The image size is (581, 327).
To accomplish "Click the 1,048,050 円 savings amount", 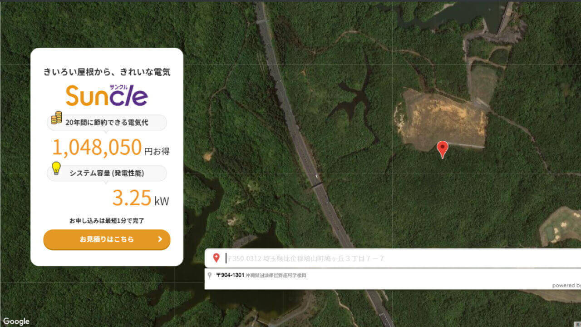I will click(111, 148).
